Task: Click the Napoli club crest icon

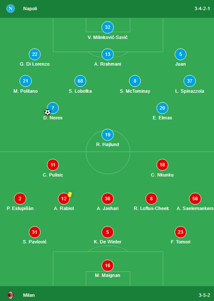Action: 10,8
